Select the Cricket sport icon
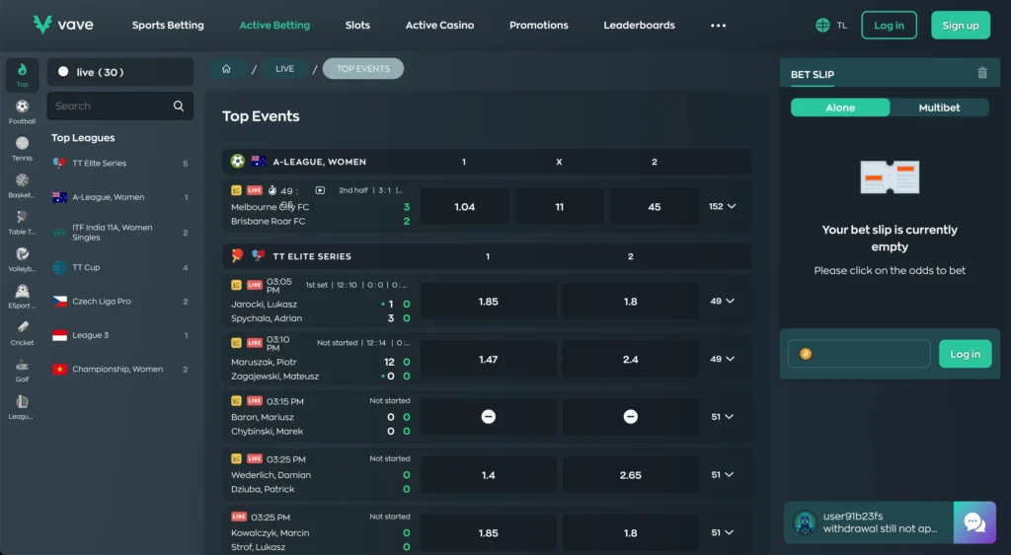This screenshot has height=555, width=1011. [x=22, y=333]
